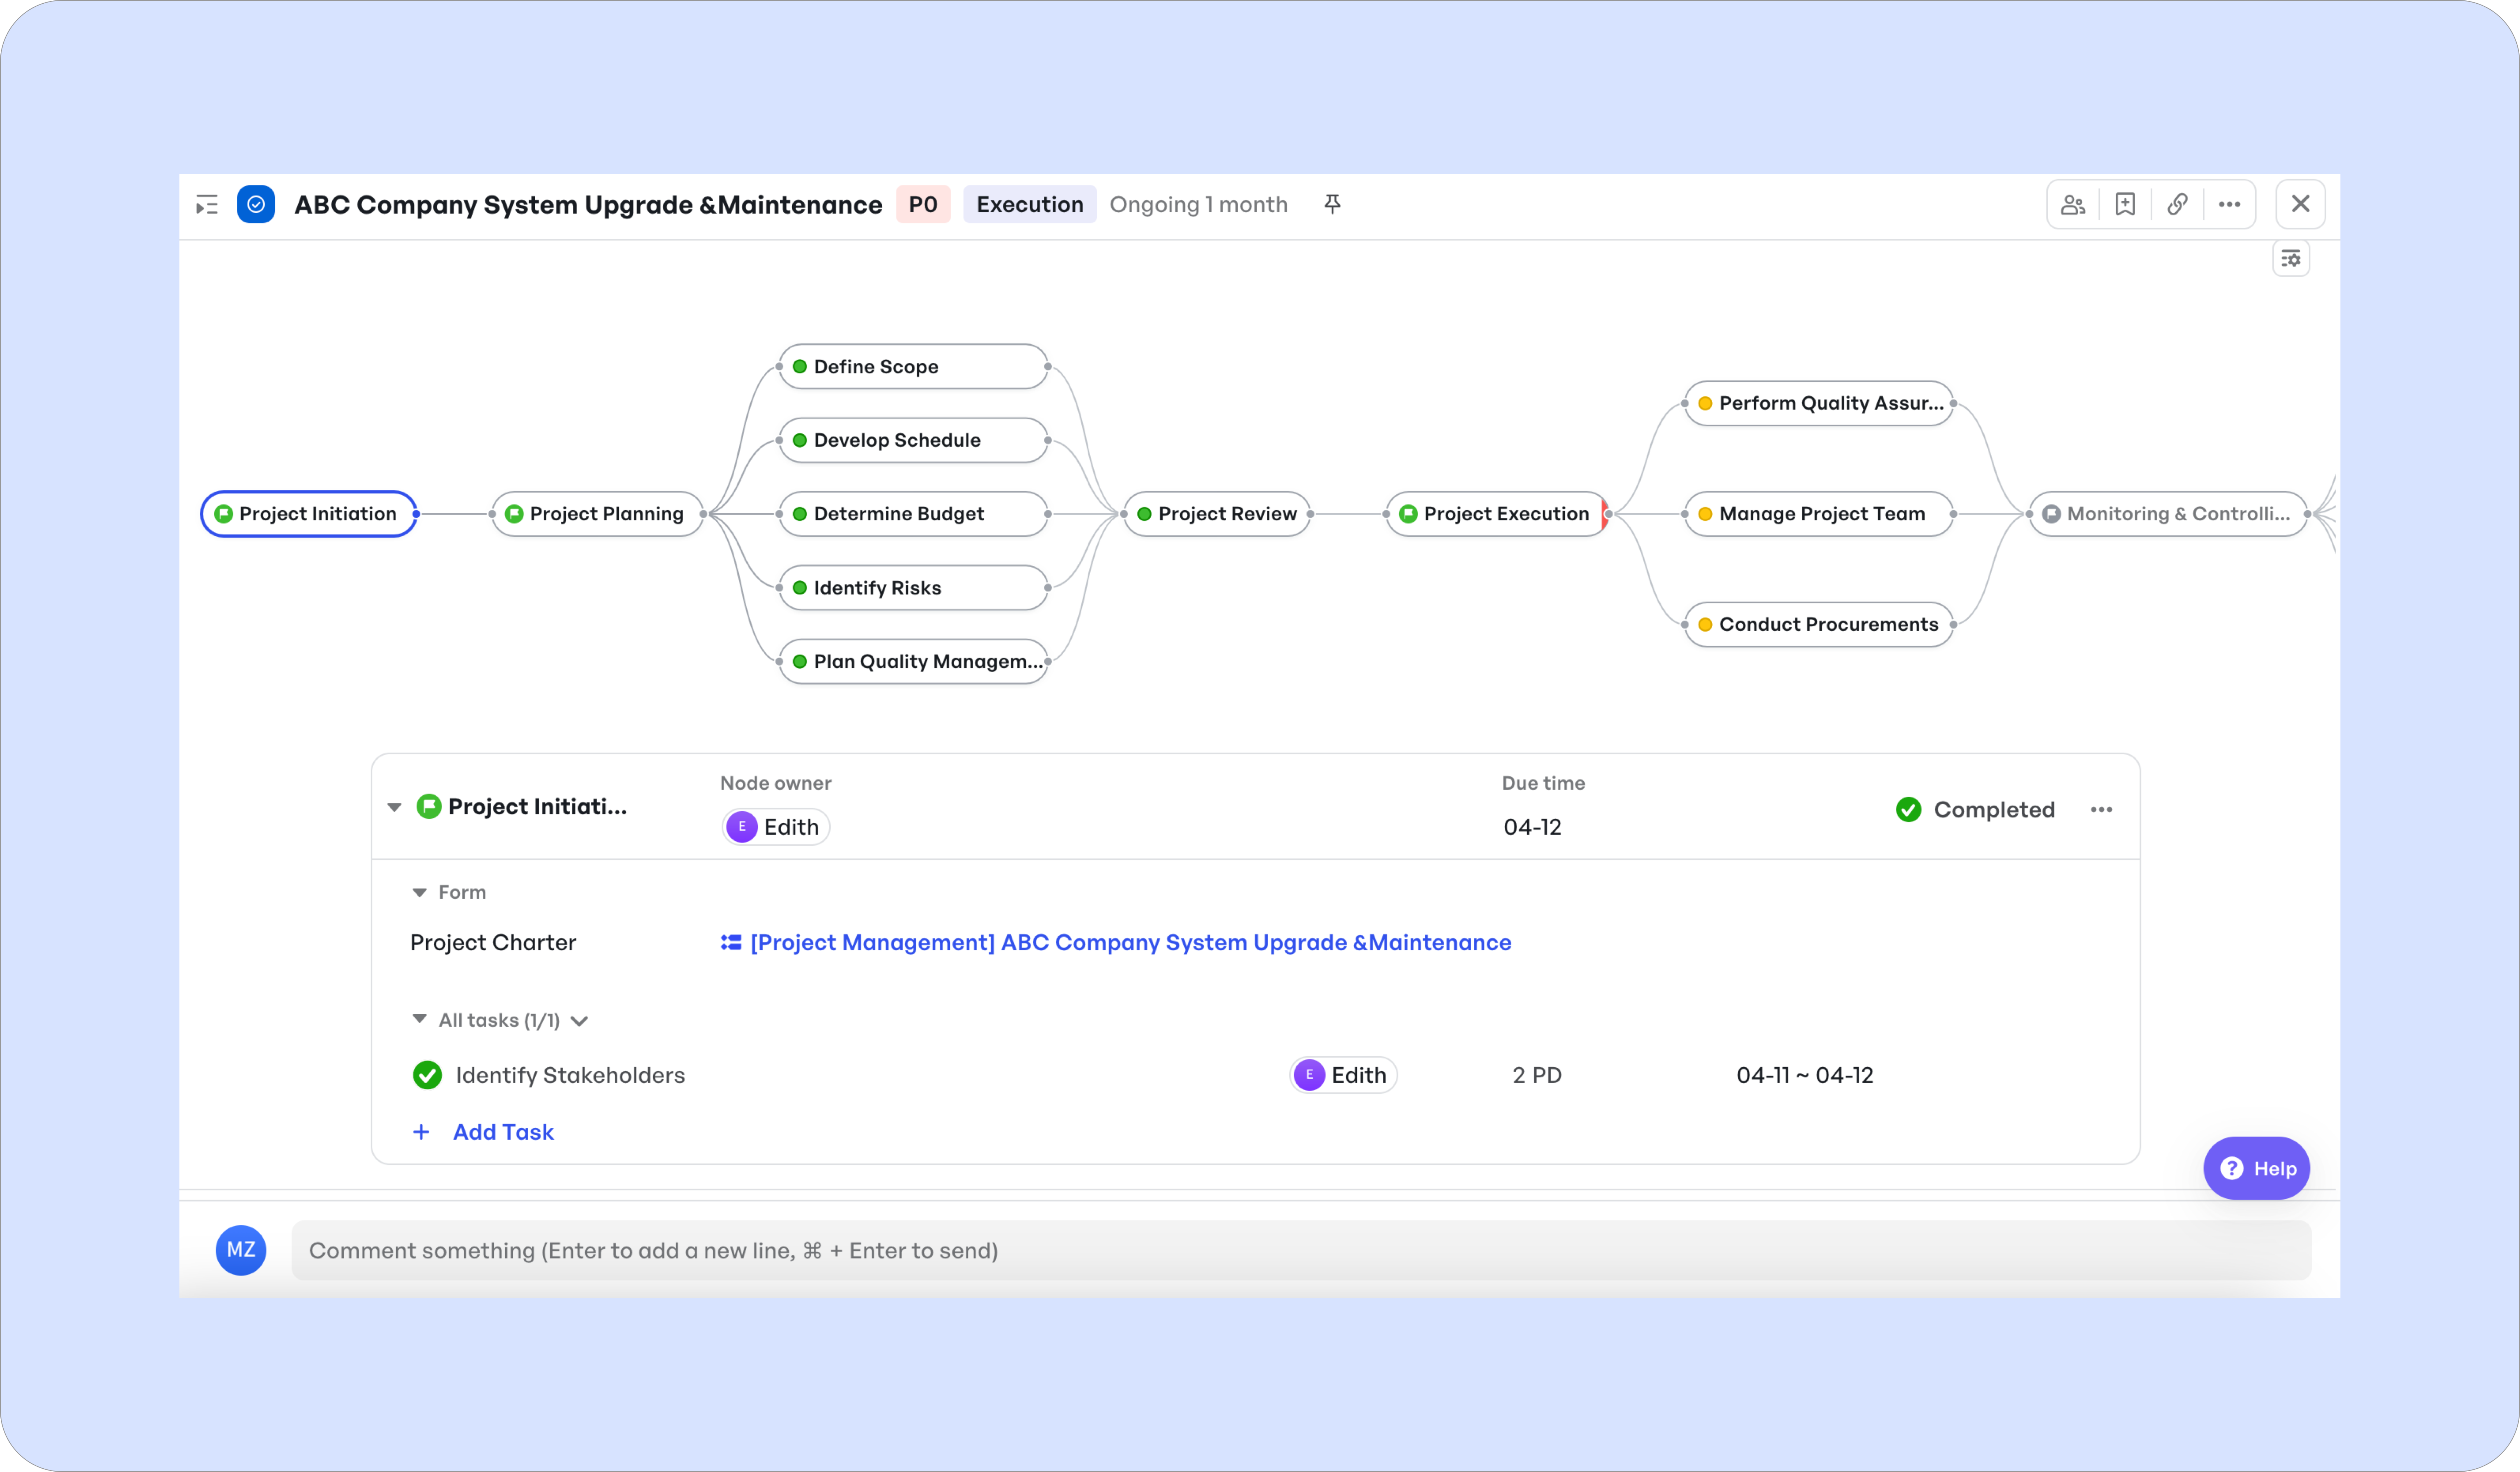Select the Plan Quality Management node
2520x1472 pixels.
click(913, 661)
